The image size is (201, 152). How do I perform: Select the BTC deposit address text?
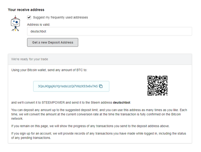click(68, 86)
